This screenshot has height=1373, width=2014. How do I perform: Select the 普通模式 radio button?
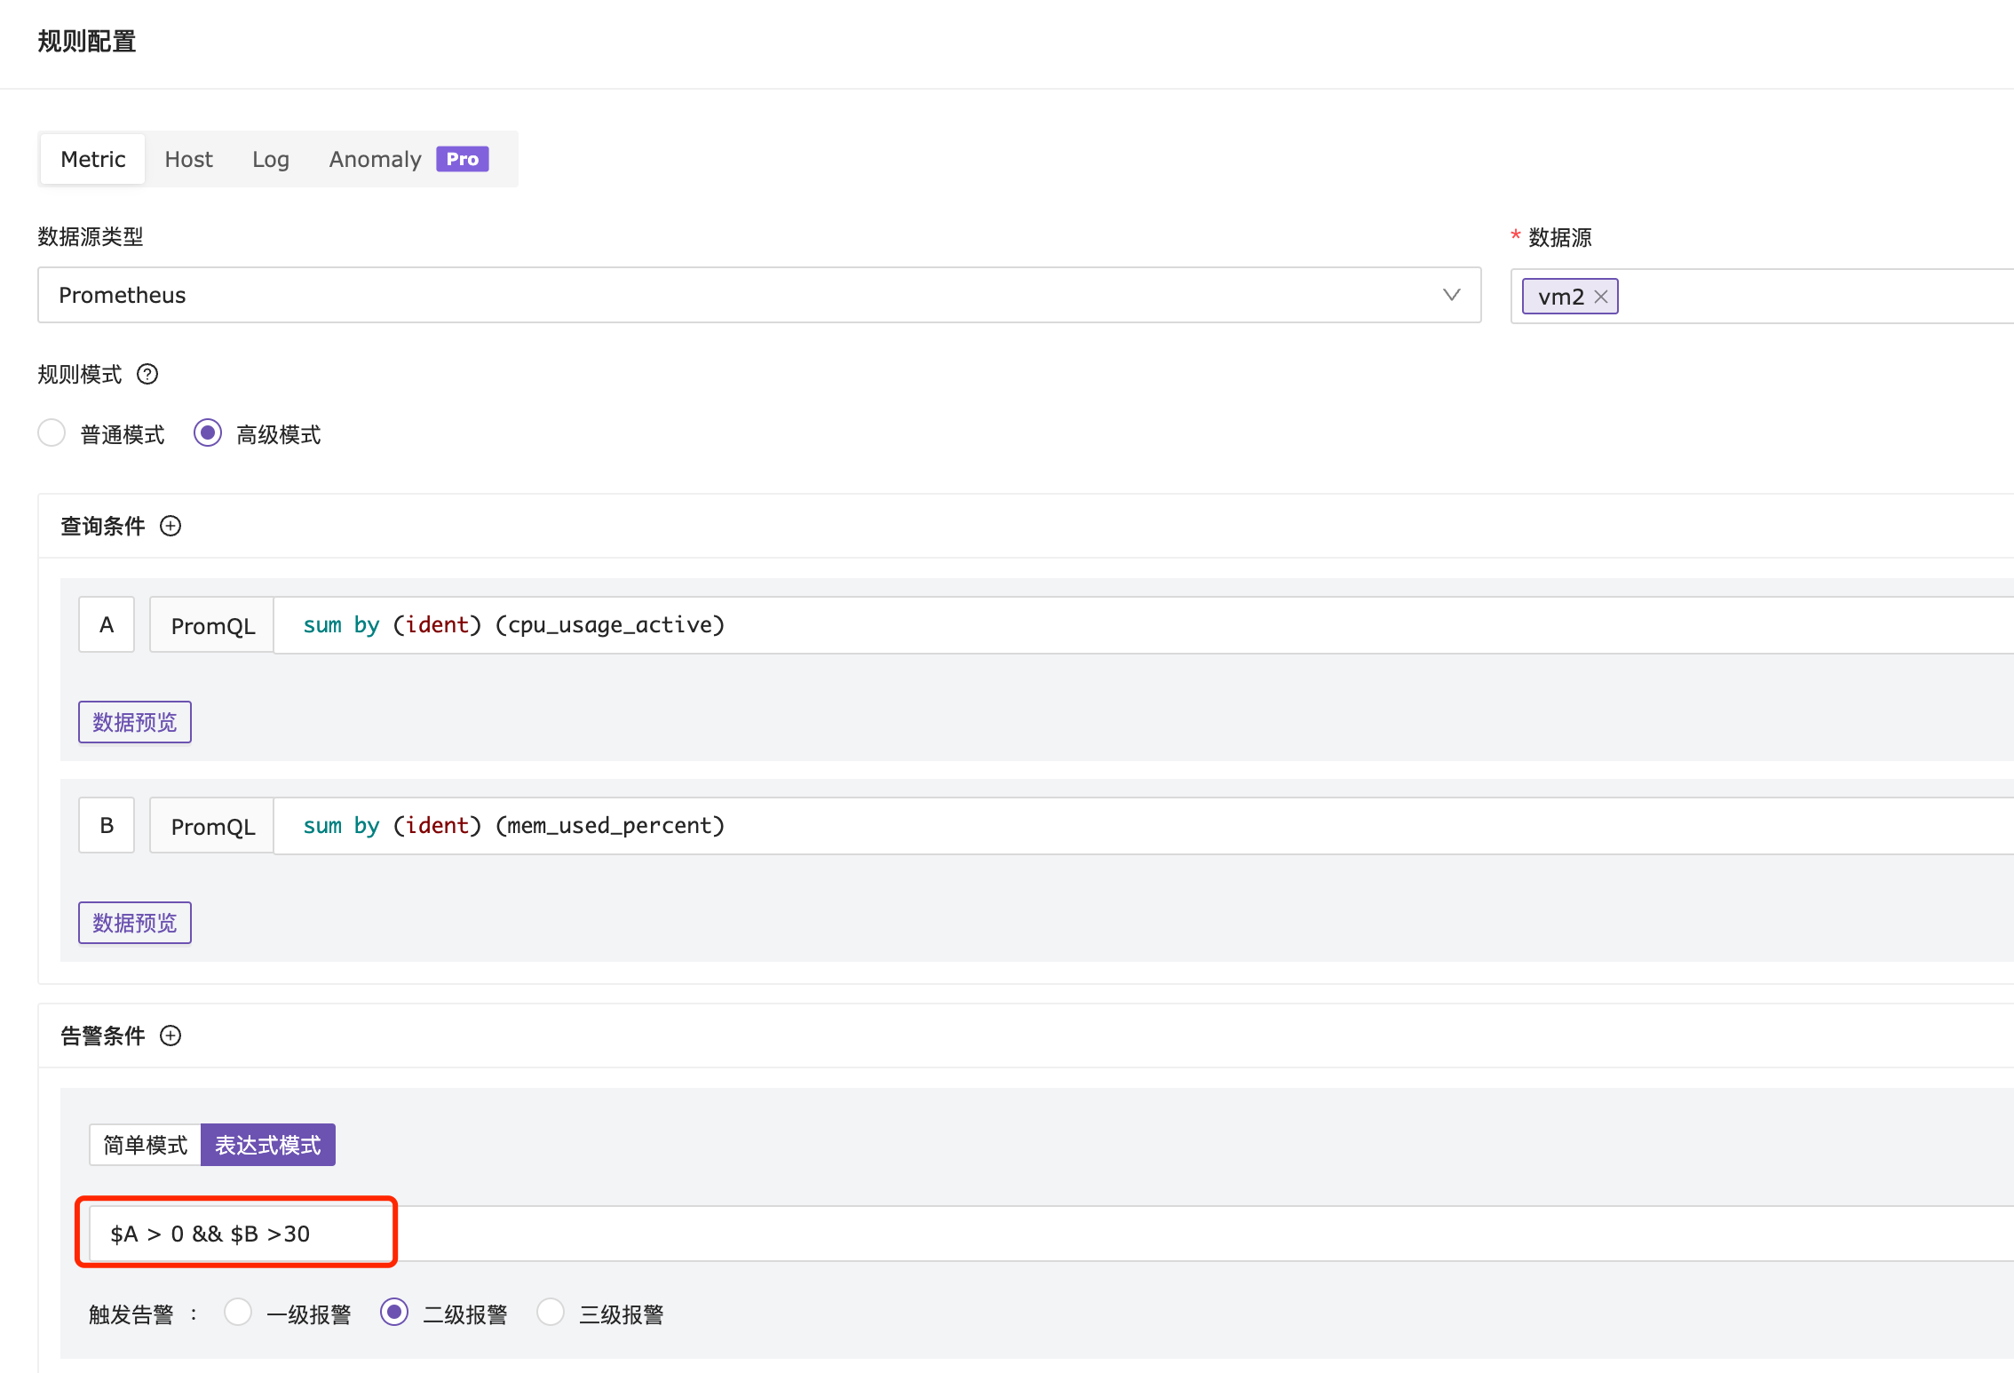[52, 433]
